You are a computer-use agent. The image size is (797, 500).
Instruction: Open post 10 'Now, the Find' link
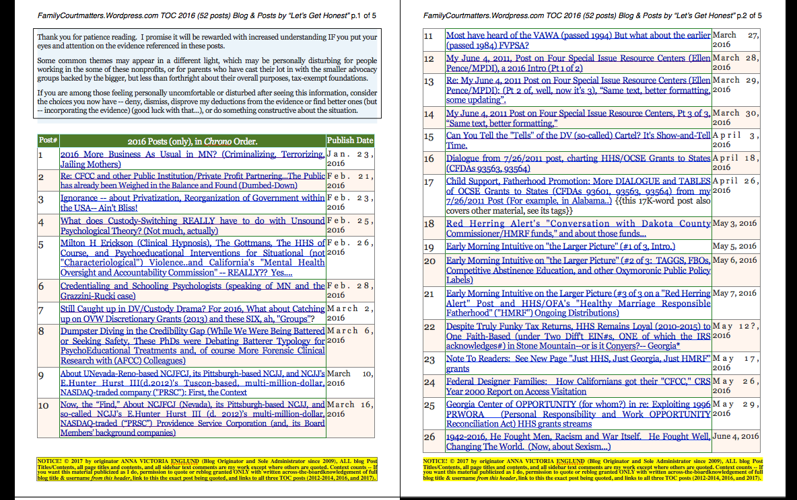192,405
